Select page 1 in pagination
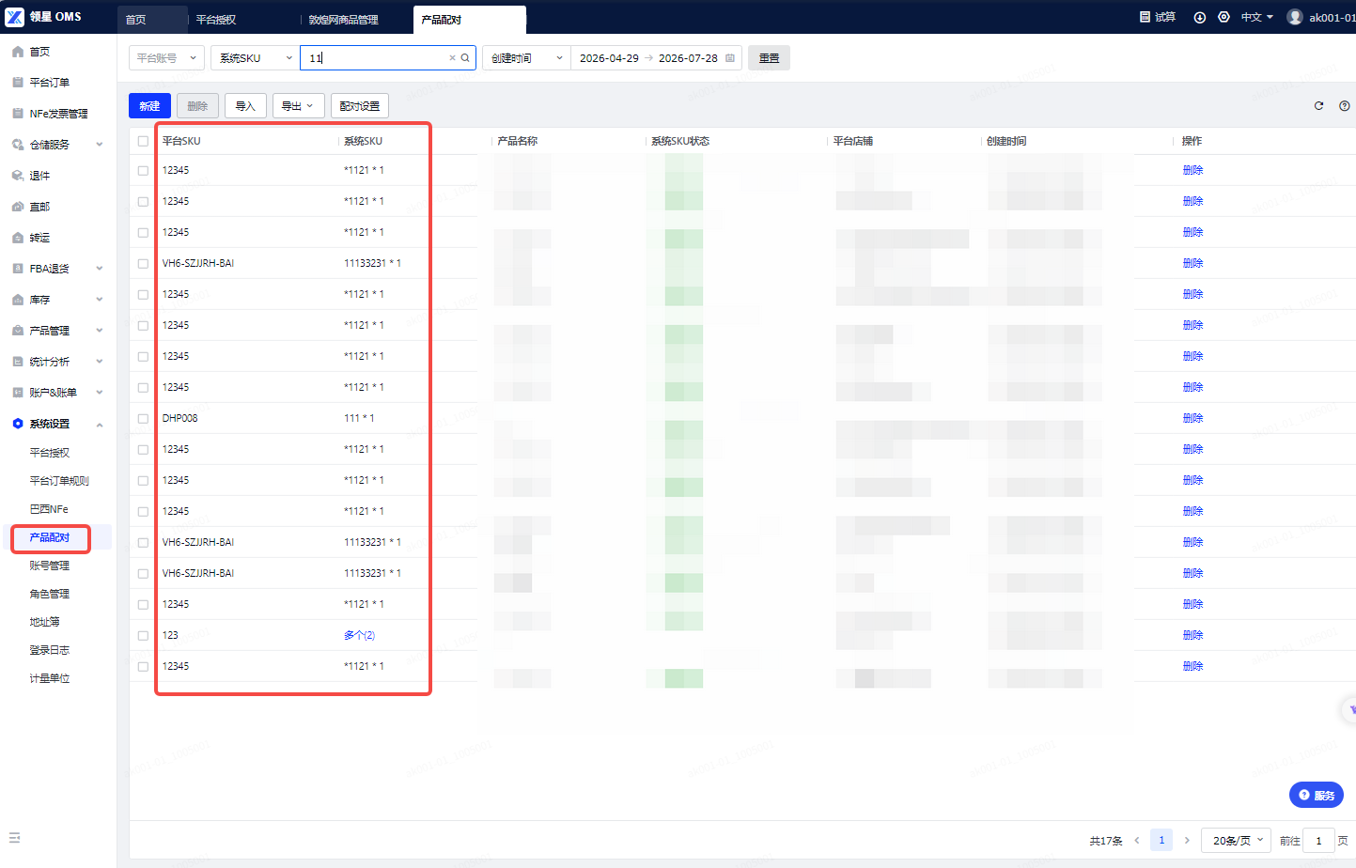The image size is (1356, 868). coord(1161,841)
